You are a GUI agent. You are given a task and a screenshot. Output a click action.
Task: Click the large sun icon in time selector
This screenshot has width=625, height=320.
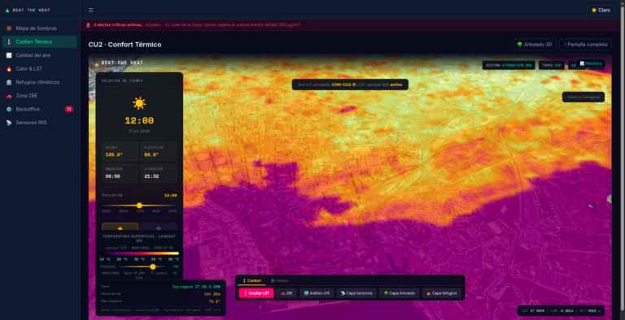[139, 103]
